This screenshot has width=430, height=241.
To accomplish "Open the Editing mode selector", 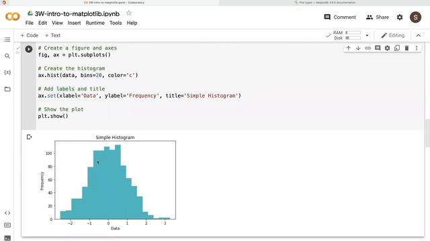I will (392, 35).
